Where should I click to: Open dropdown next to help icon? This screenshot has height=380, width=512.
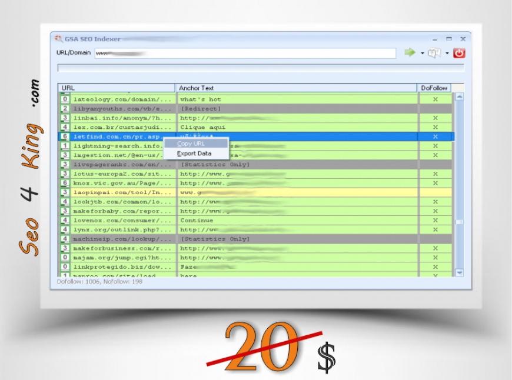pos(447,53)
